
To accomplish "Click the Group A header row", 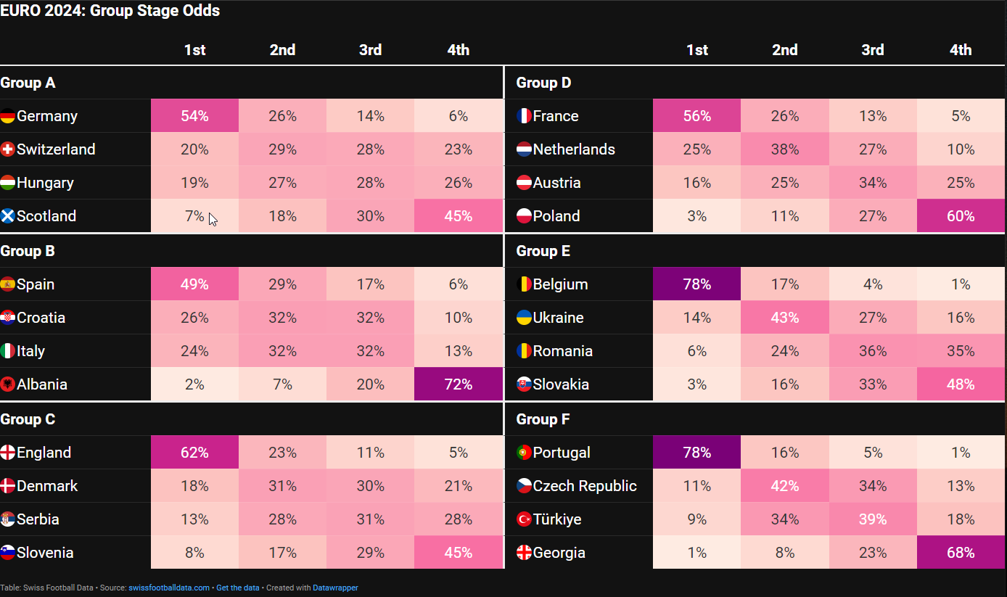I will point(251,83).
